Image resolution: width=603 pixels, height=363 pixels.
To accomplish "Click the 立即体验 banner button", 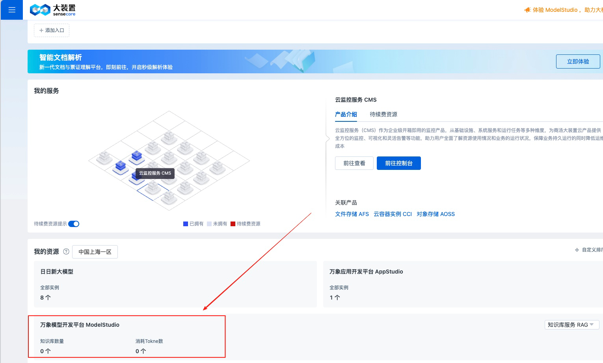I will pos(578,61).
